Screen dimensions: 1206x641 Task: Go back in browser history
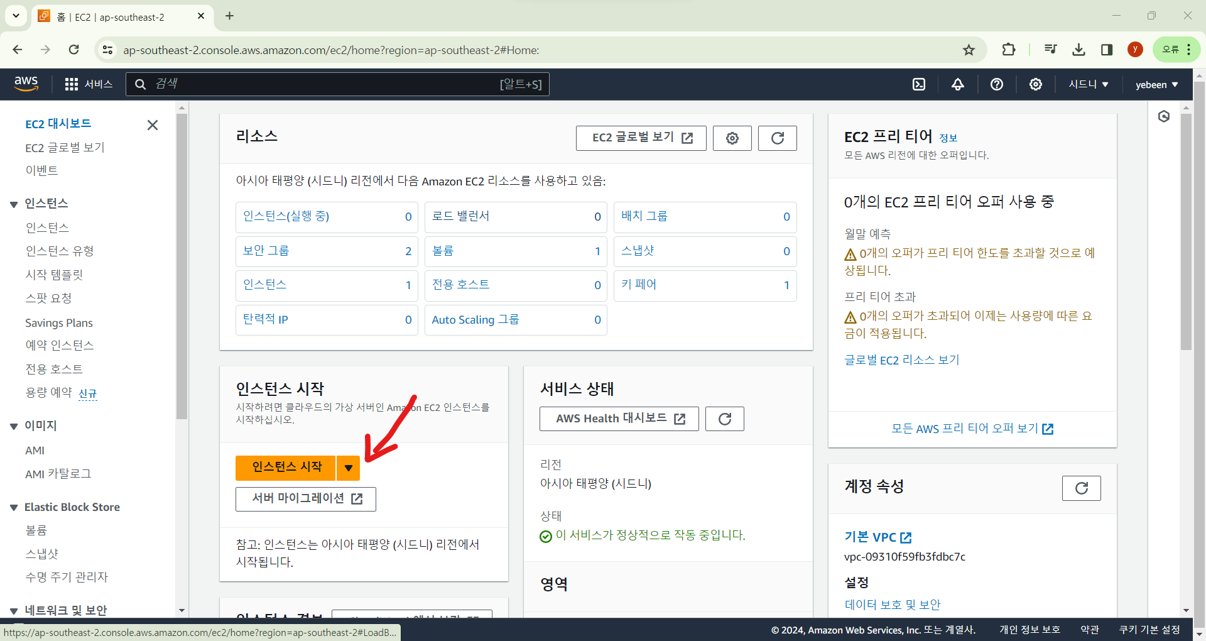pos(18,50)
